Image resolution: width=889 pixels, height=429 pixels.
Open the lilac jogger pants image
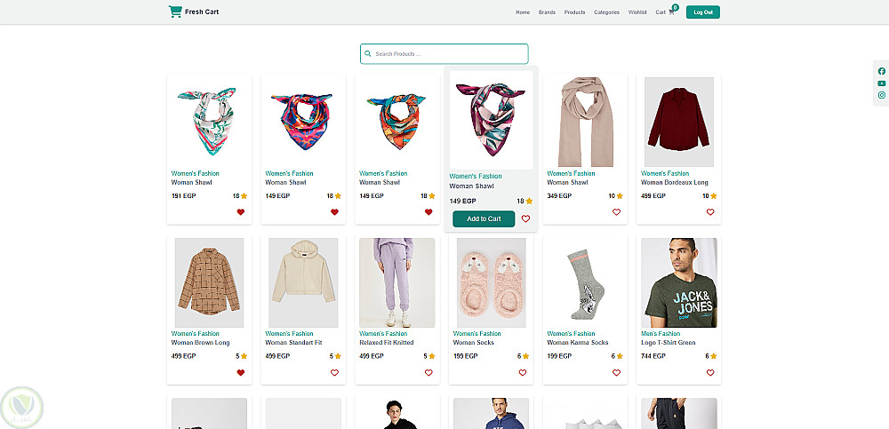point(396,282)
